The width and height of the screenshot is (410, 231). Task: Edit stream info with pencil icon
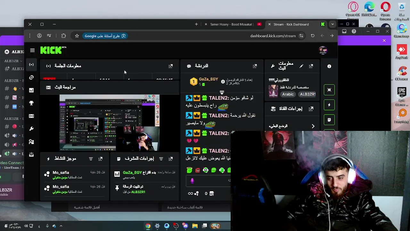pos(301,66)
